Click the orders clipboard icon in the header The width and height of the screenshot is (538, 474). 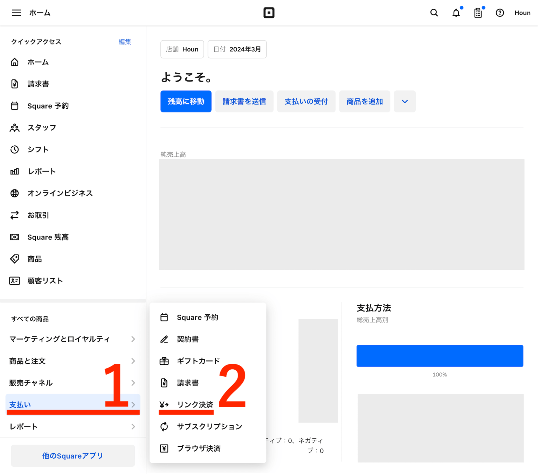tap(478, 13)
